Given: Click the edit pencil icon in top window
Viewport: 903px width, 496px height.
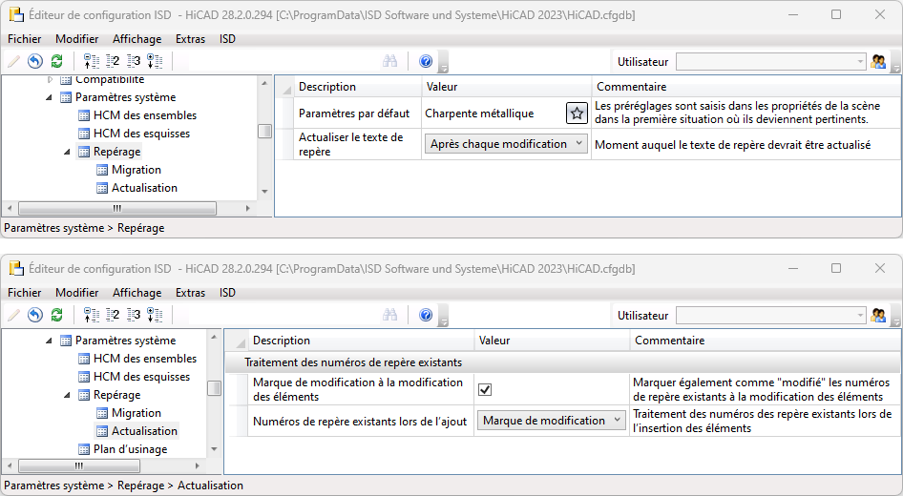Looking at the screenshot, I should coord(14,61).
